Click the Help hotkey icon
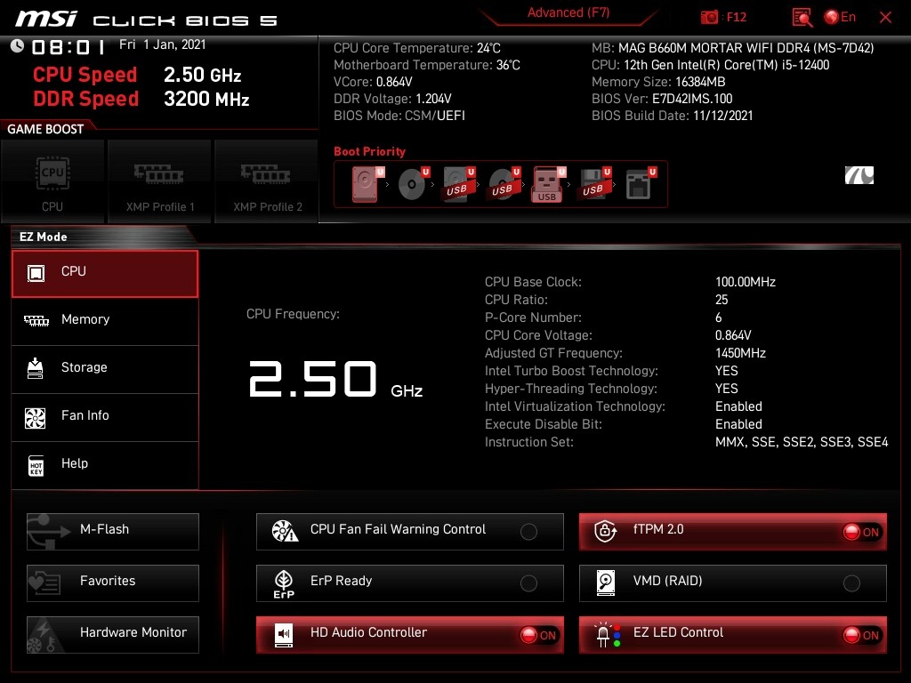The height and width of the screenshot is (683, 911). 36,466
